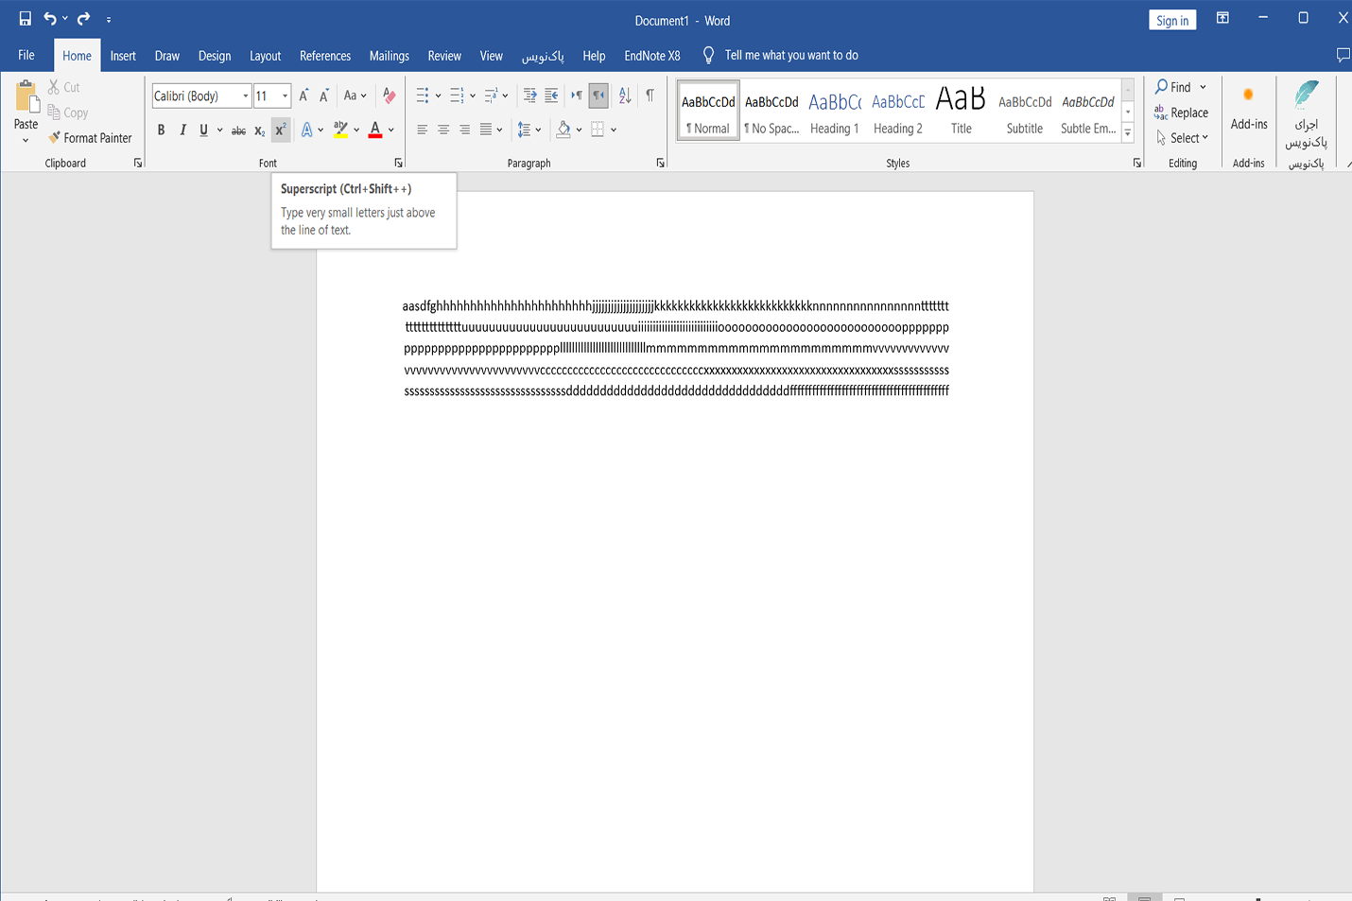The image size is (1352, 901).
Task: Apply the Title style
Action: click(x=961, y=113)
